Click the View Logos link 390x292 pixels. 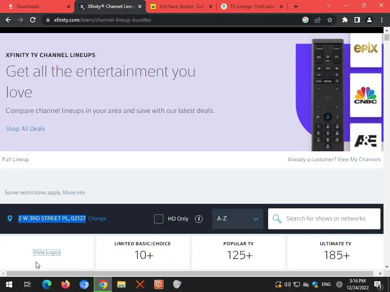click(x=47, y=252)
